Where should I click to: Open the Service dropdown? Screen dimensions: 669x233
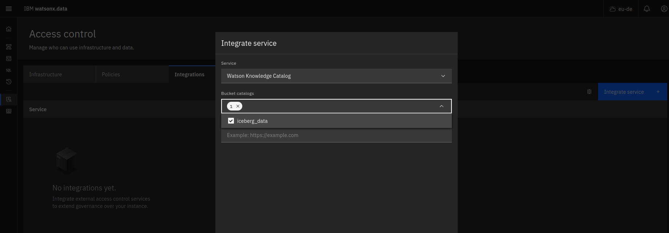pyautogui.click(x=336, y=76)
